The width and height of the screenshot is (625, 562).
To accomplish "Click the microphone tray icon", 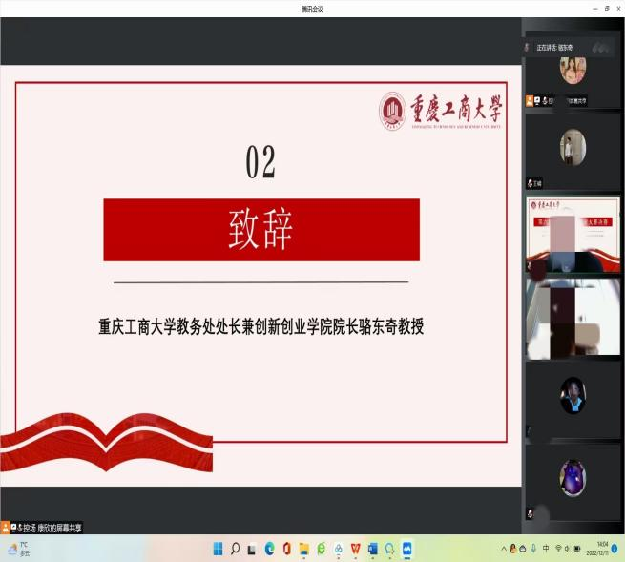I will pos(533,549).
